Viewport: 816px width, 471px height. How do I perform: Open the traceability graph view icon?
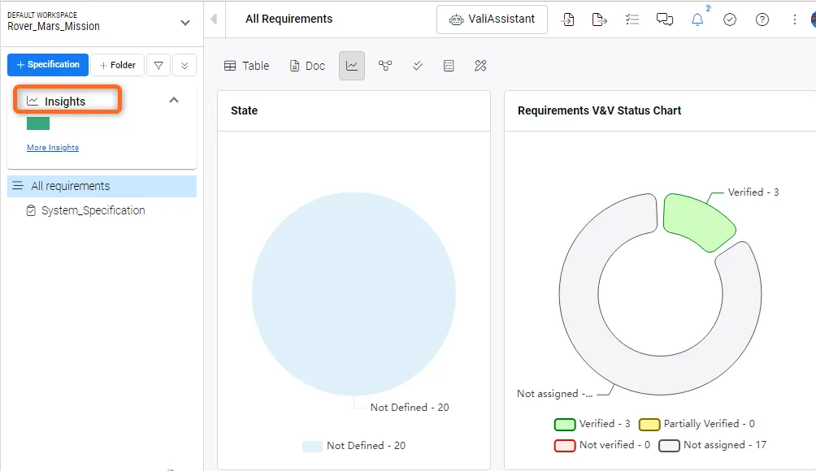(385, 66)
